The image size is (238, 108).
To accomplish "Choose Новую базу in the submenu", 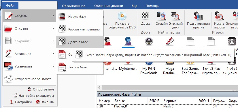I will tap(80, 17).
